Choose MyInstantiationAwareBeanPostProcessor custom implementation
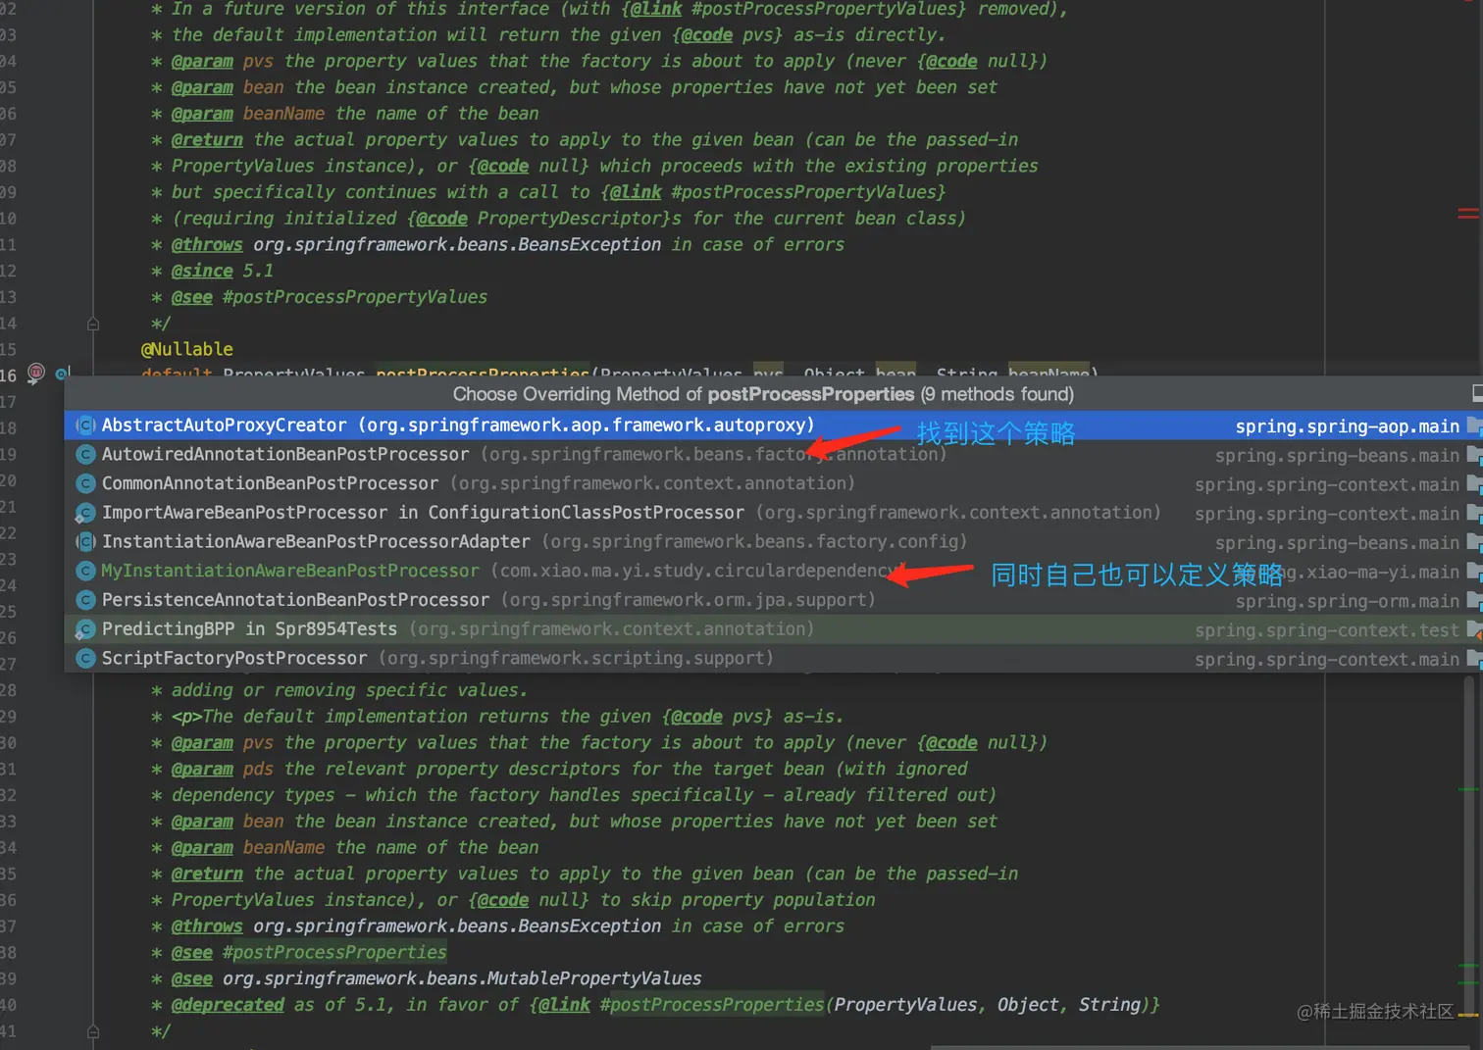This screenshot has width=1483, height=1050. click(773, 571)
